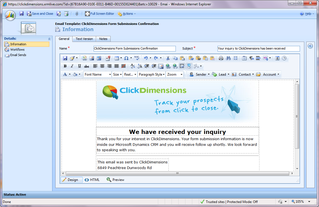This screenshot has width=319, height=207.
Task: Click the Insert Hyperlink globe icon
Action: point(168,66)
